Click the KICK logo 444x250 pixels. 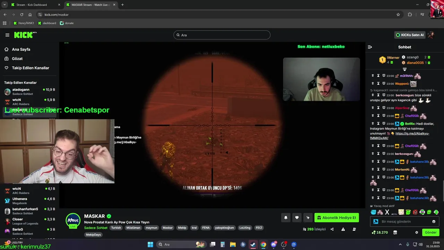25,35
